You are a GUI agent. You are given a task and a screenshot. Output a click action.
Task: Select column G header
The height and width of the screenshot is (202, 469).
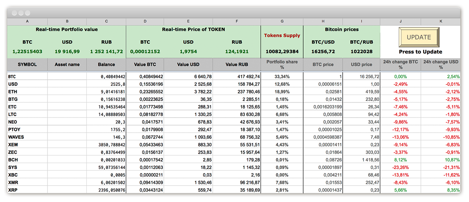coord(282,21)
